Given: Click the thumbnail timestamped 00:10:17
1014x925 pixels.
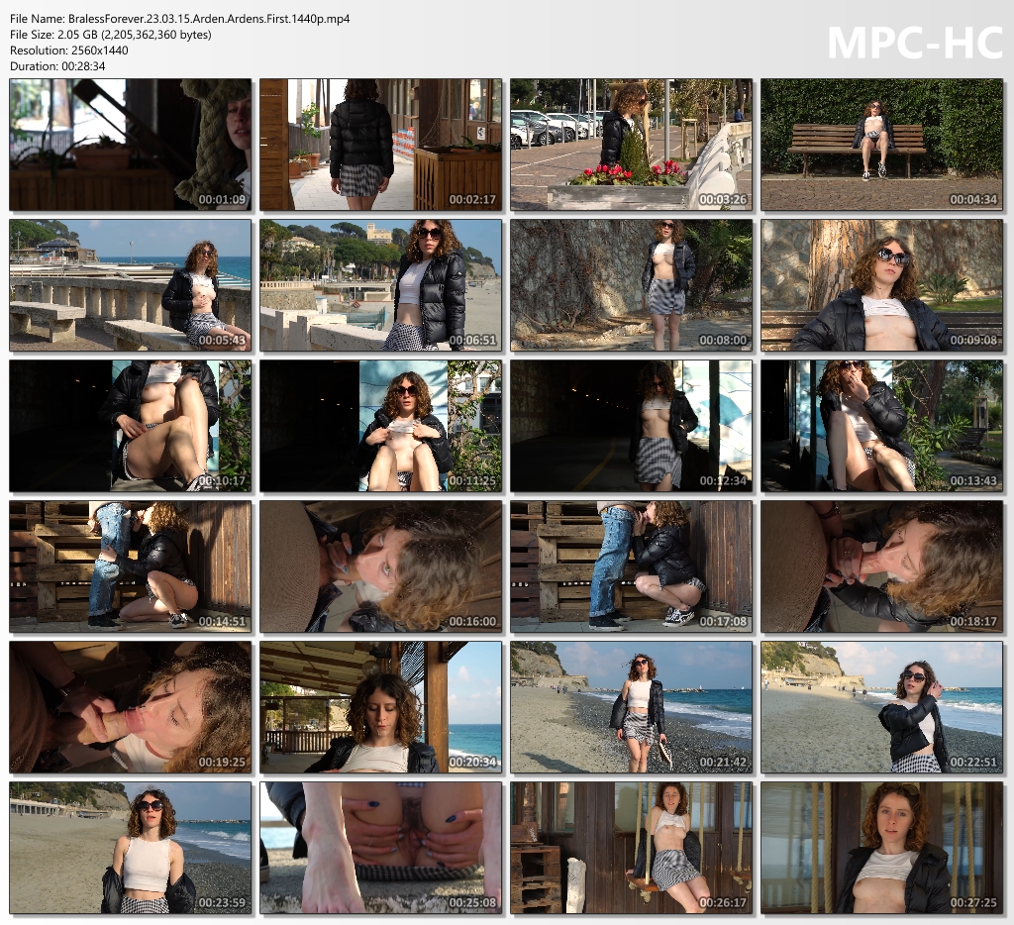Looking at the screenshot, I should tap(131, 426).
